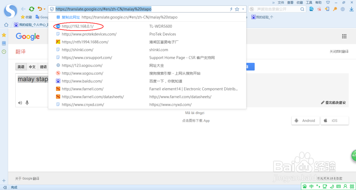Screen dimensions: 356x190
Task: Open sidebar history clock icon
Action: (4, 52)
